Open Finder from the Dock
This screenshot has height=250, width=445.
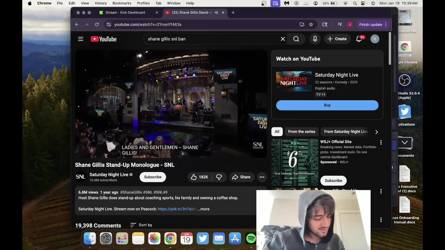90,238
